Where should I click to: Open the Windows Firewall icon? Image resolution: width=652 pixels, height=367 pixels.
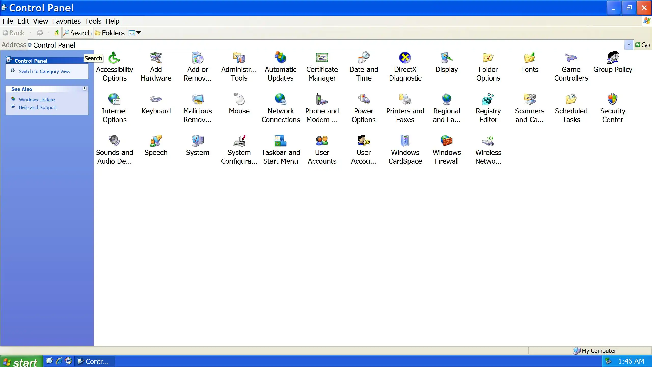(x=446, y=141)
